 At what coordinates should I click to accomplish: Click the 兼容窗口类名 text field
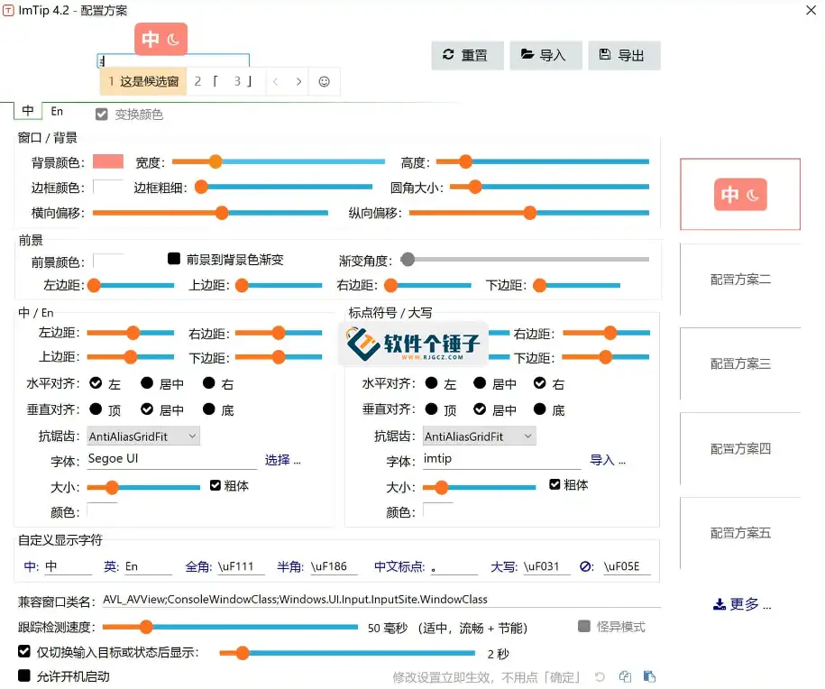coord(380,600)
